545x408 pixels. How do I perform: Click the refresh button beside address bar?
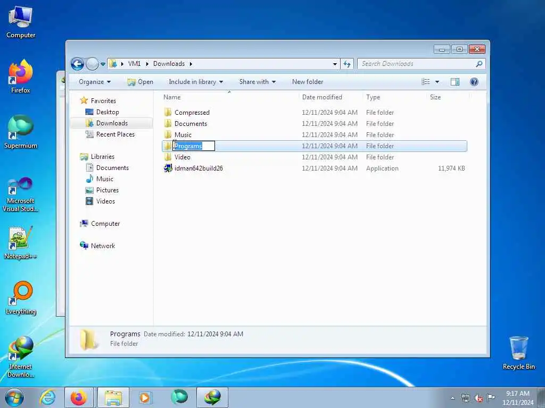point(347,64)
